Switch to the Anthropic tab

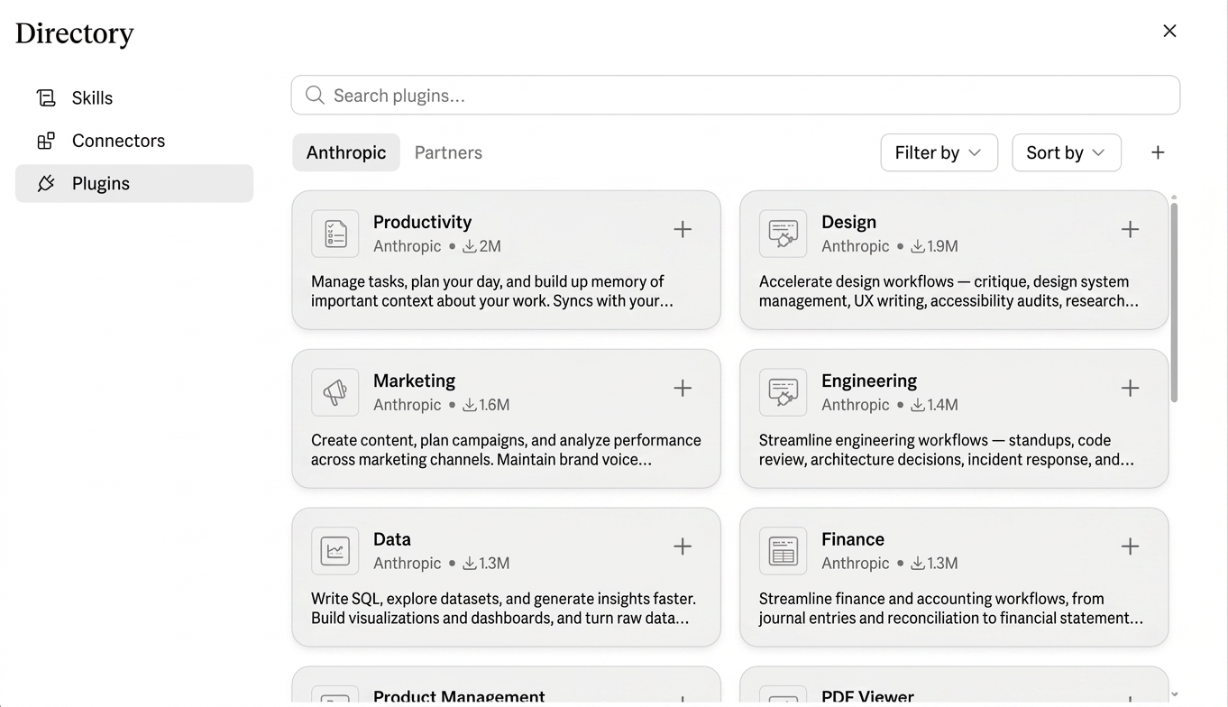[x=346, y=152]
